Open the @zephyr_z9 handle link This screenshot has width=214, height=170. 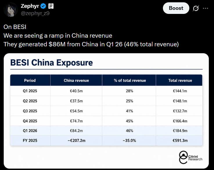point(35,13)
